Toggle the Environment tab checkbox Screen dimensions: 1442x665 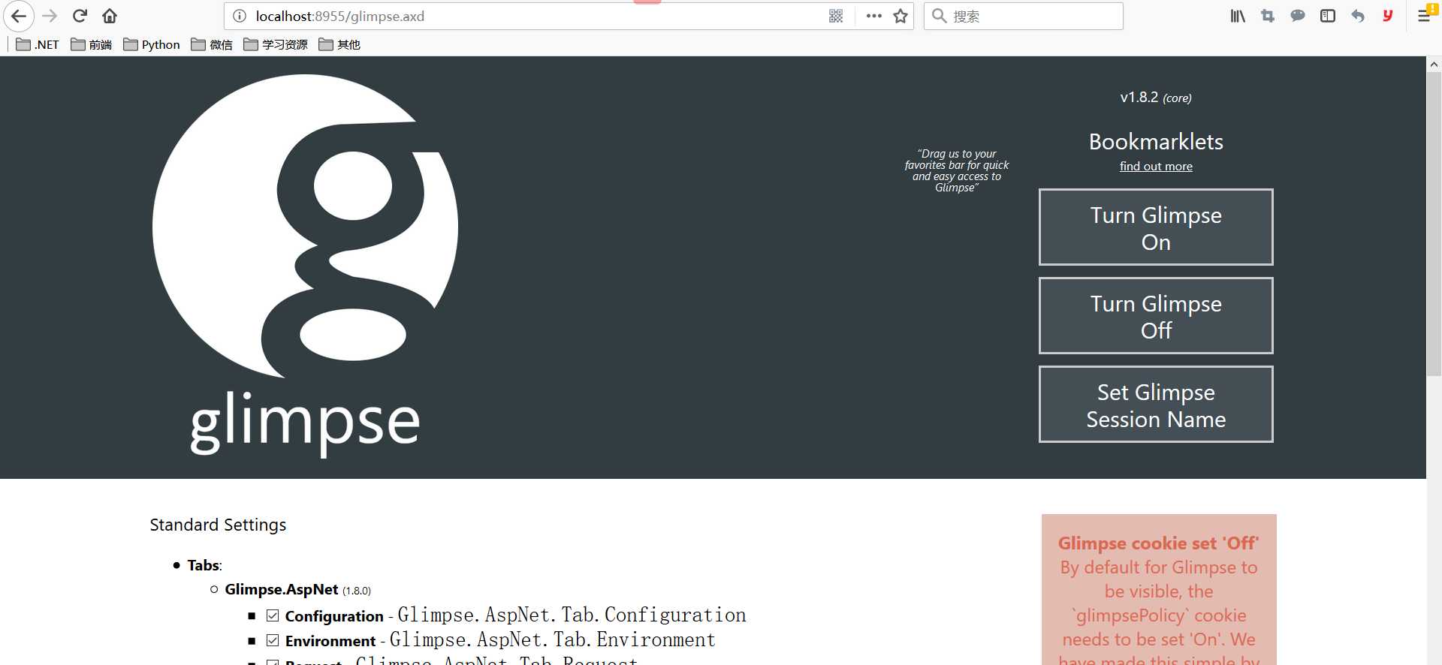point(273,640)
